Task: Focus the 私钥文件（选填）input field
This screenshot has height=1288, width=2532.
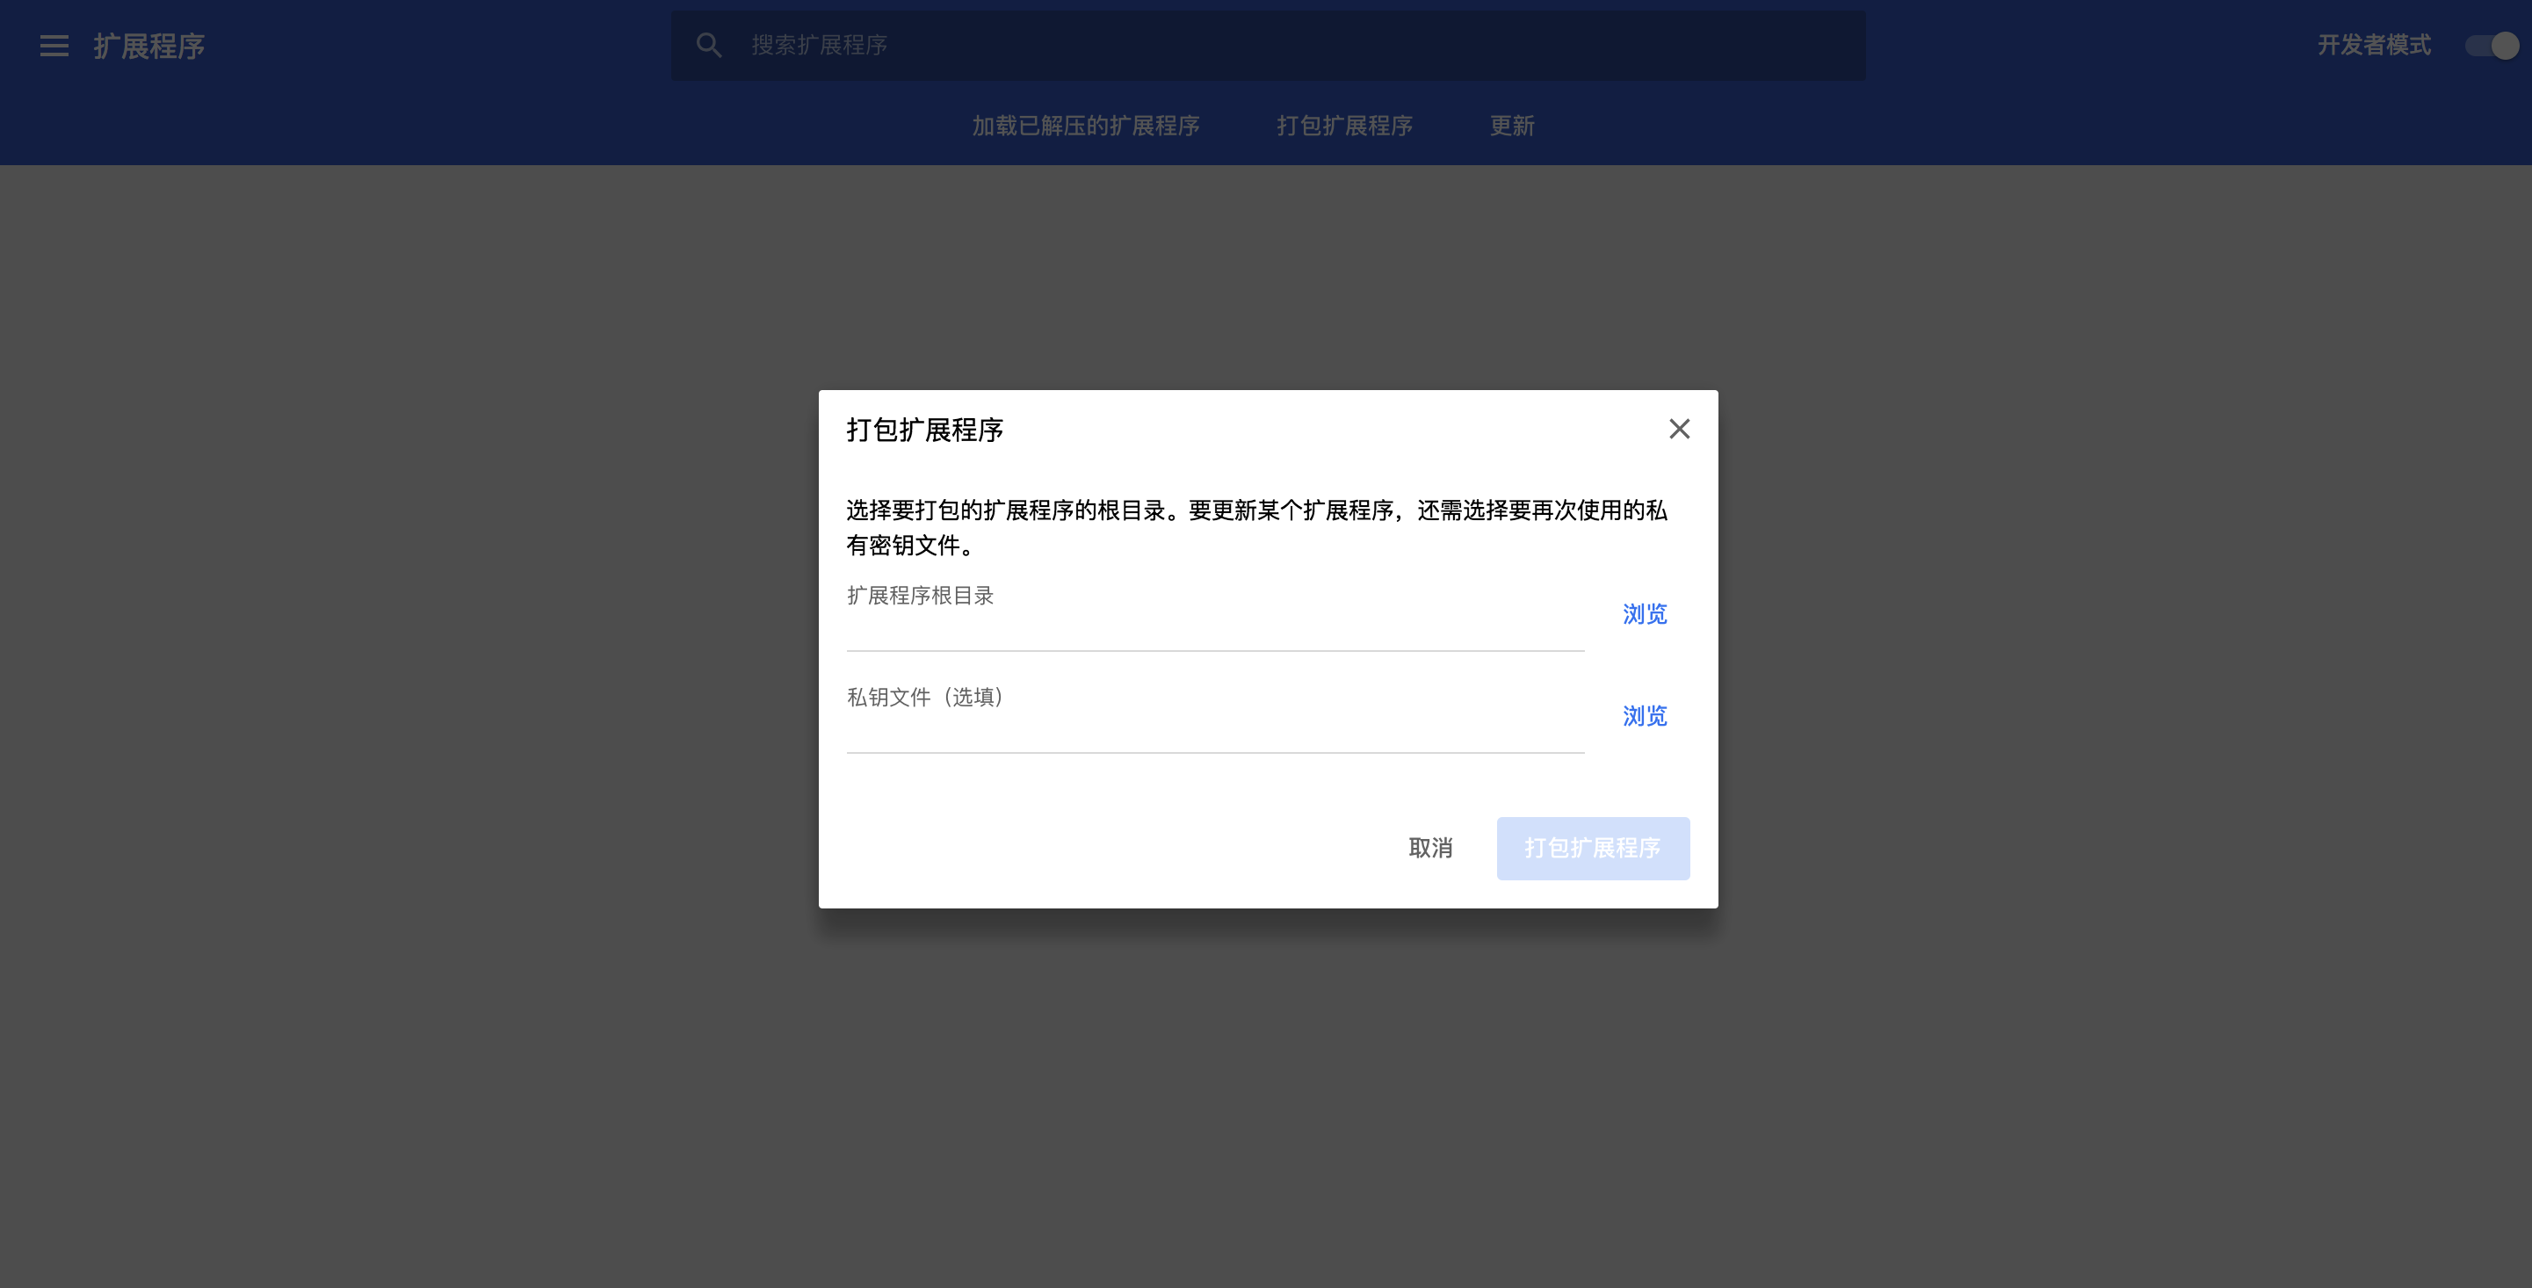Action: tap(1215, 732)
